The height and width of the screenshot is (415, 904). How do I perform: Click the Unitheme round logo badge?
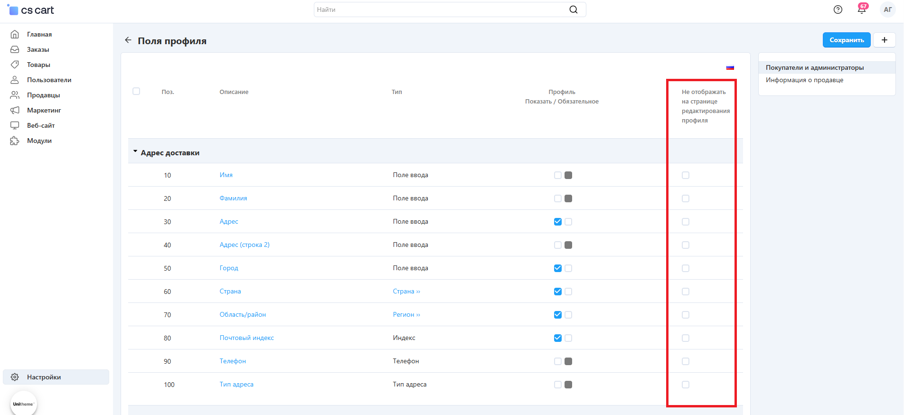coord(23,404)
